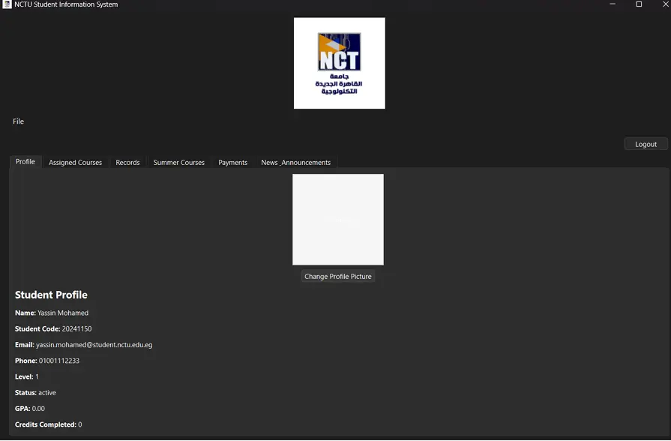Click the Credits Completed: 0 line
The width and height of the screenshot is (671, 441).
(x=48, y=424)
